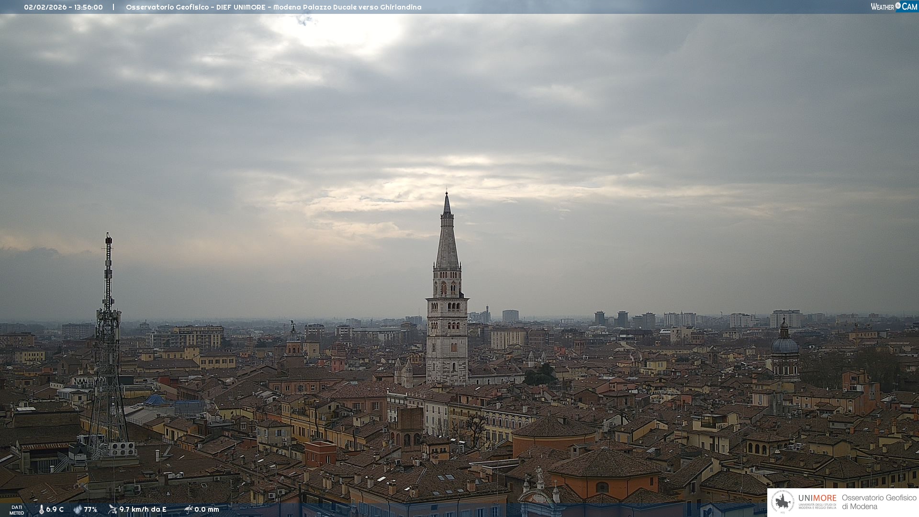919x517 pixels.
Task: Click the Ghirlandina tower spire
Action: (447, 239)
